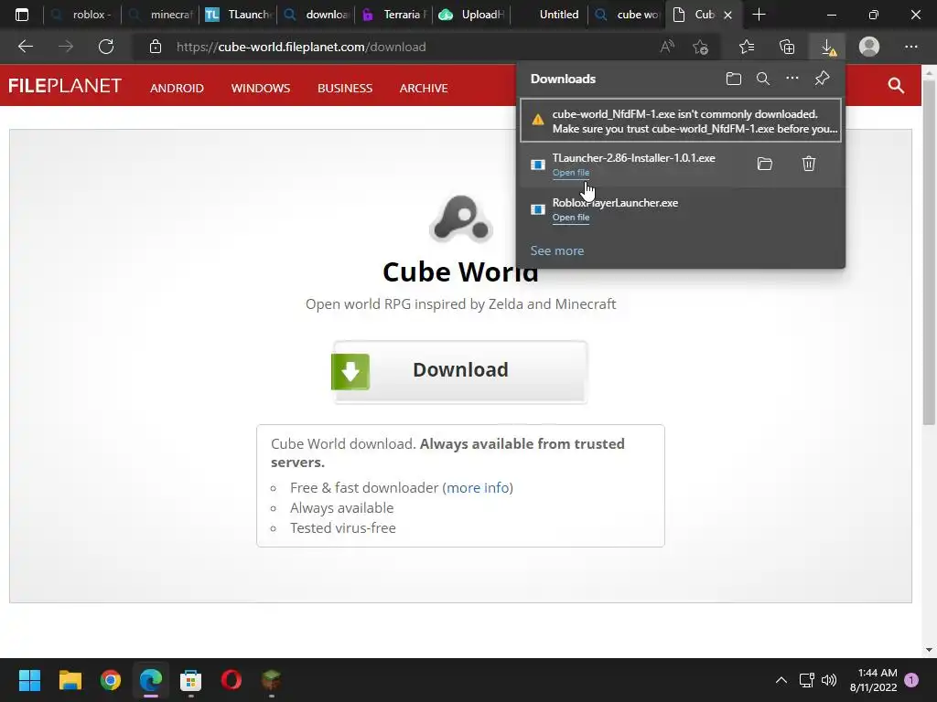Screen dimensions: 937x702
Task: Switch to the TLauncher tab
Action: [239, 15]
